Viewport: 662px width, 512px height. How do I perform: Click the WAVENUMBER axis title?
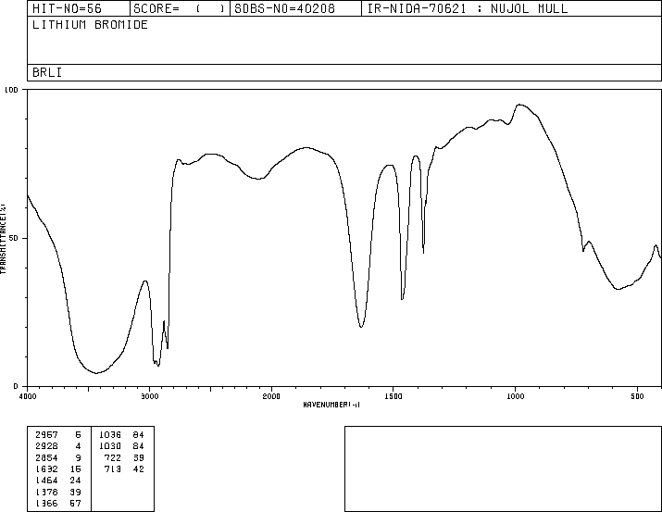pyautogui.click(x=331, y=405)
